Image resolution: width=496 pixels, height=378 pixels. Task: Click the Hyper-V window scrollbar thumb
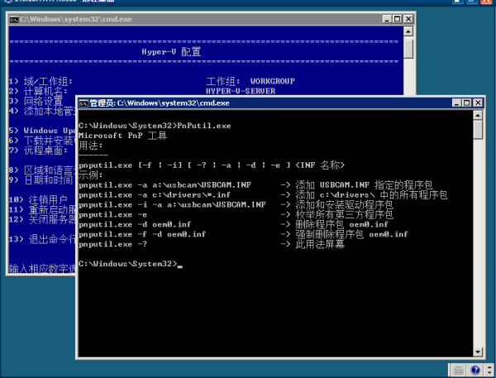408,48
